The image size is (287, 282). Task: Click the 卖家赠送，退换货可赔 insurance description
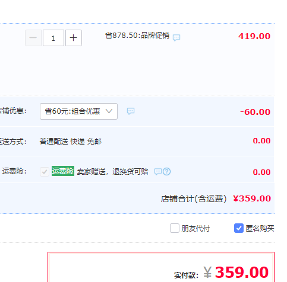112,172
